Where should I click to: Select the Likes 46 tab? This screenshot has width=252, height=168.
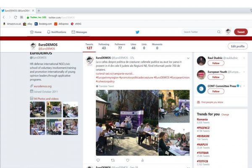tap(134, 46)
